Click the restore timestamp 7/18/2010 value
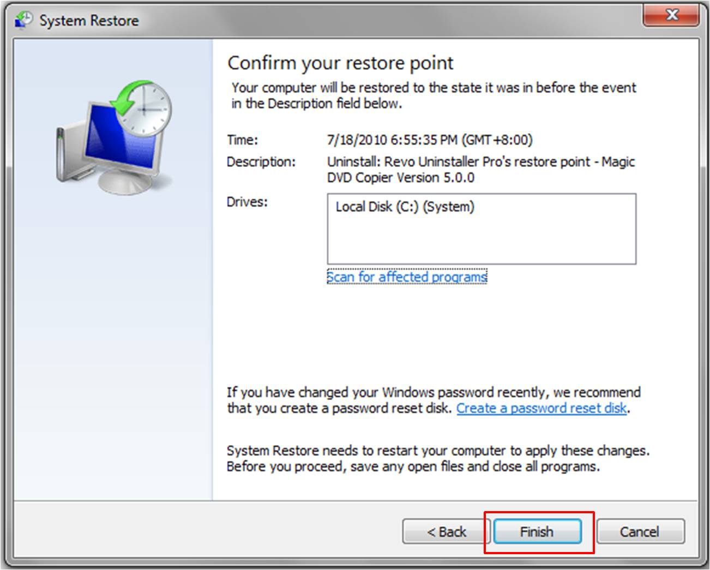 429,140
